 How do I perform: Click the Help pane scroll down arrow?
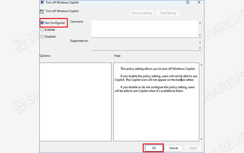click(x=201, y=139)
